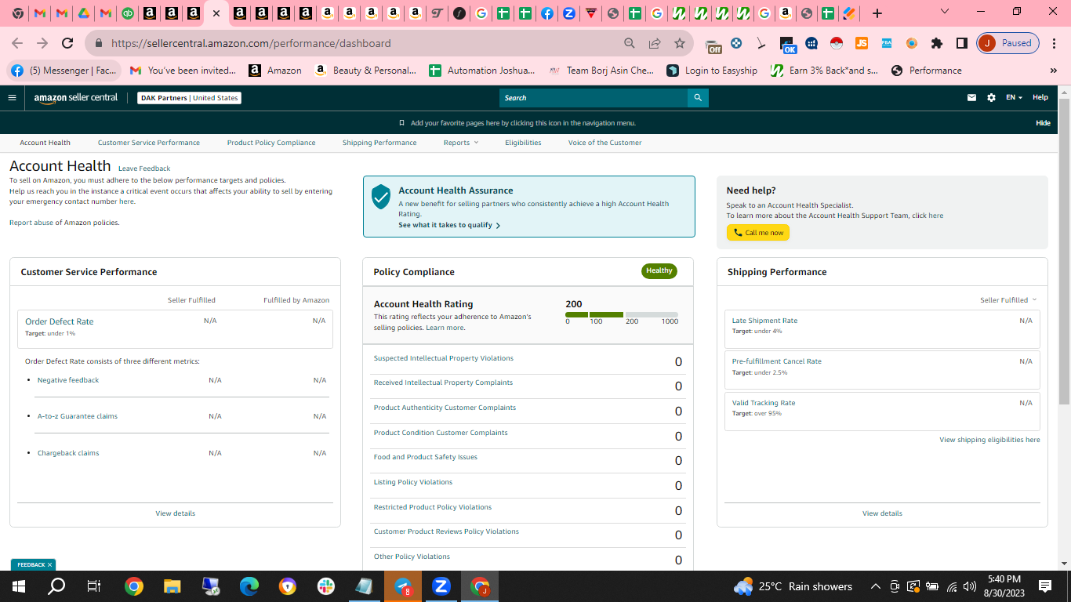This screenshot has width=1071, height=602.
Task: Open the EN language dropdown
Action: (1015, 98)
